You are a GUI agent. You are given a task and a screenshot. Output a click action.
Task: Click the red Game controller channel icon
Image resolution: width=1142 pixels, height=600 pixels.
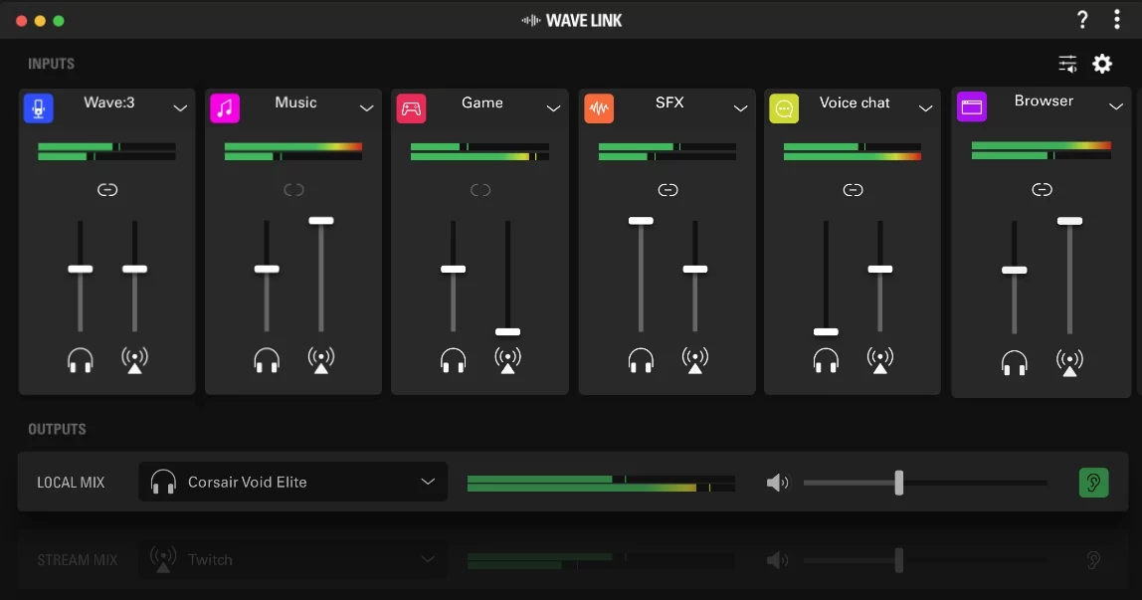(412, 107)
